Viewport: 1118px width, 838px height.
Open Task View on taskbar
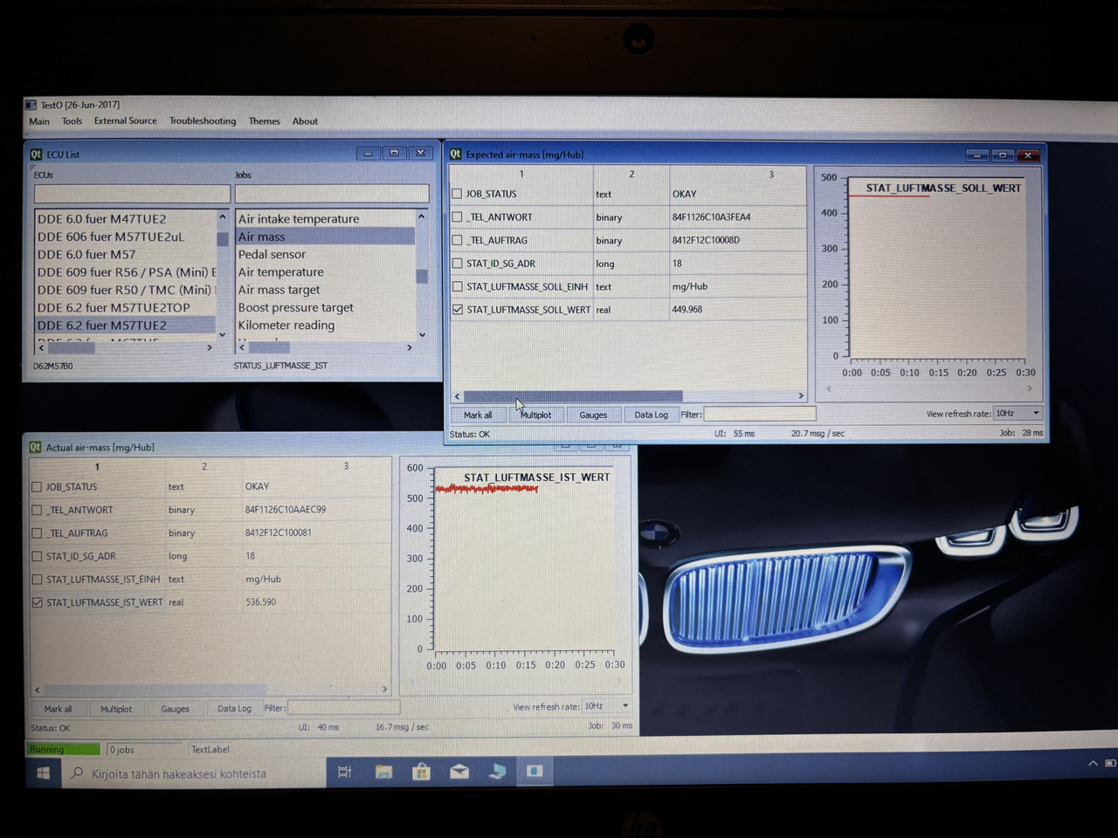[x=344, y=772]
